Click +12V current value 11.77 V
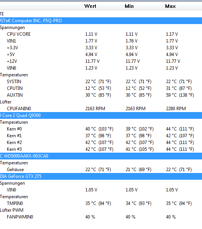This screenshot has width=202, height=229. pyautogui.click(x=92, y=61)
